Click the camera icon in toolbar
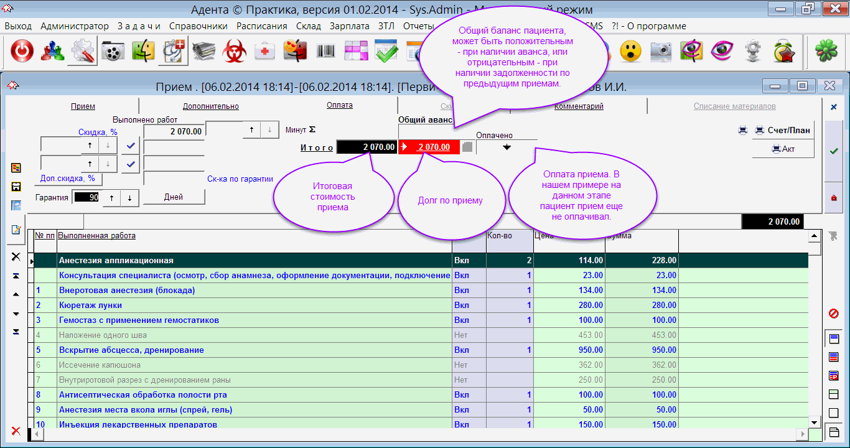This screenshot has width=850, height=448. click(661, 52)
